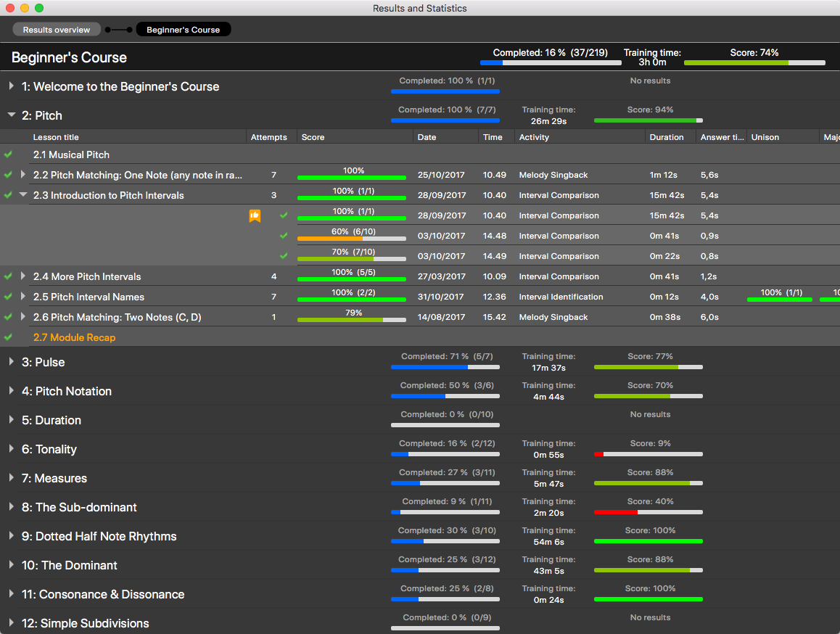Collapse module 2: Pitch

[x=12, y=115]
